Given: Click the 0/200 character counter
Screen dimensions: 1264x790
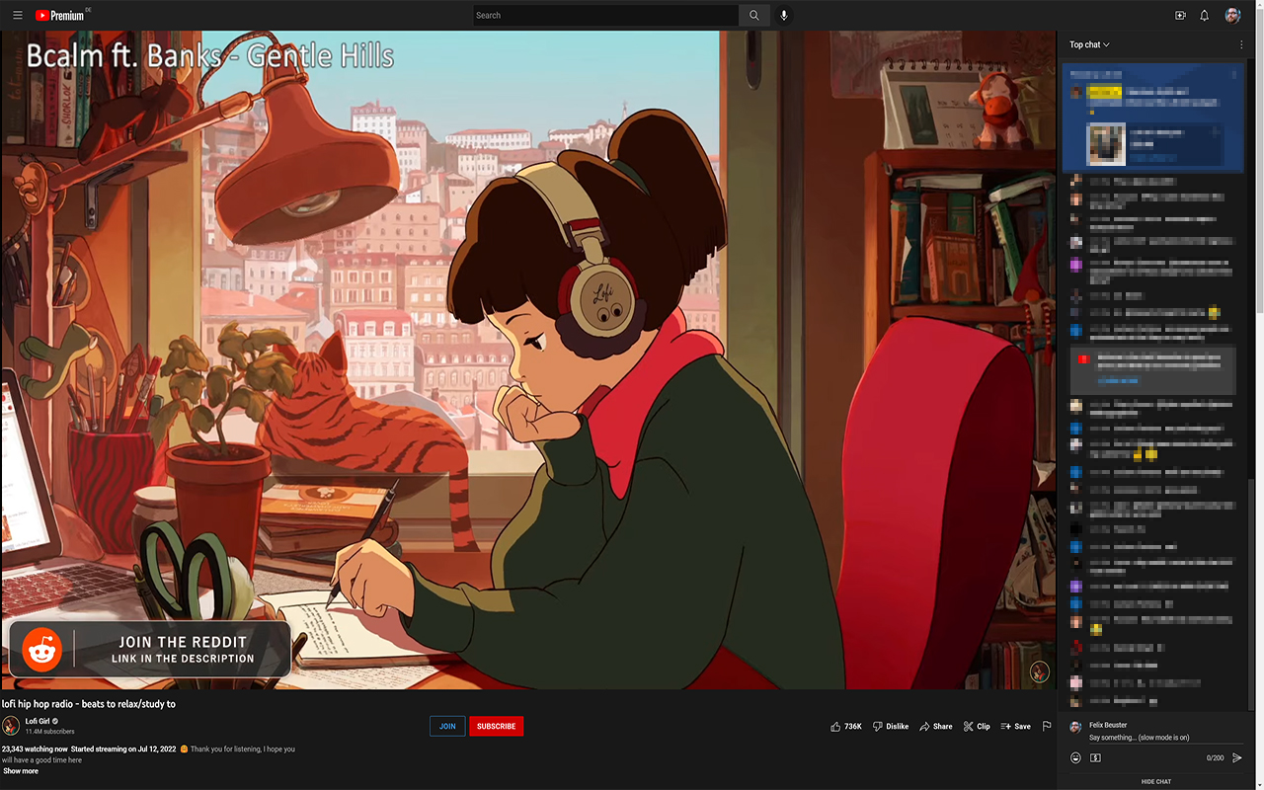Looking at the screenshot, I should [1215, 758].
